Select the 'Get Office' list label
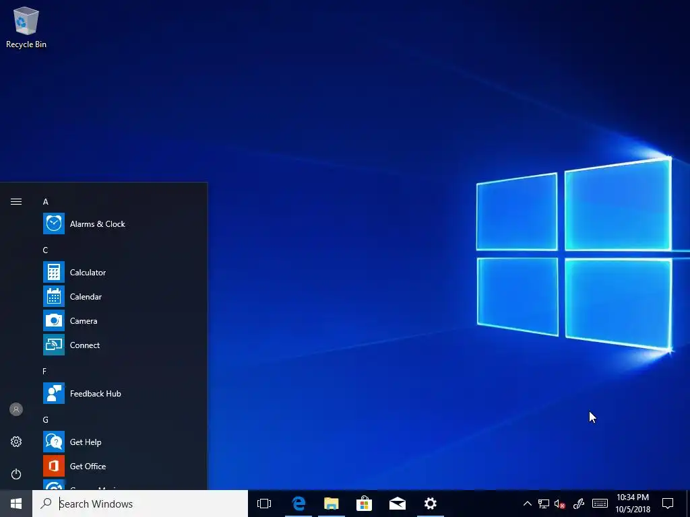690x517 pixels. (88, 466)
